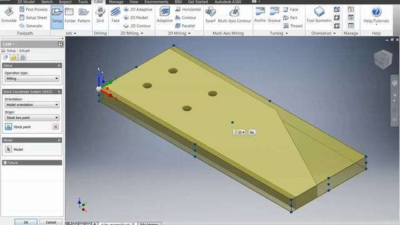
Task: Choose 2D Adaptive milling
Action: [x=137, y=9]
